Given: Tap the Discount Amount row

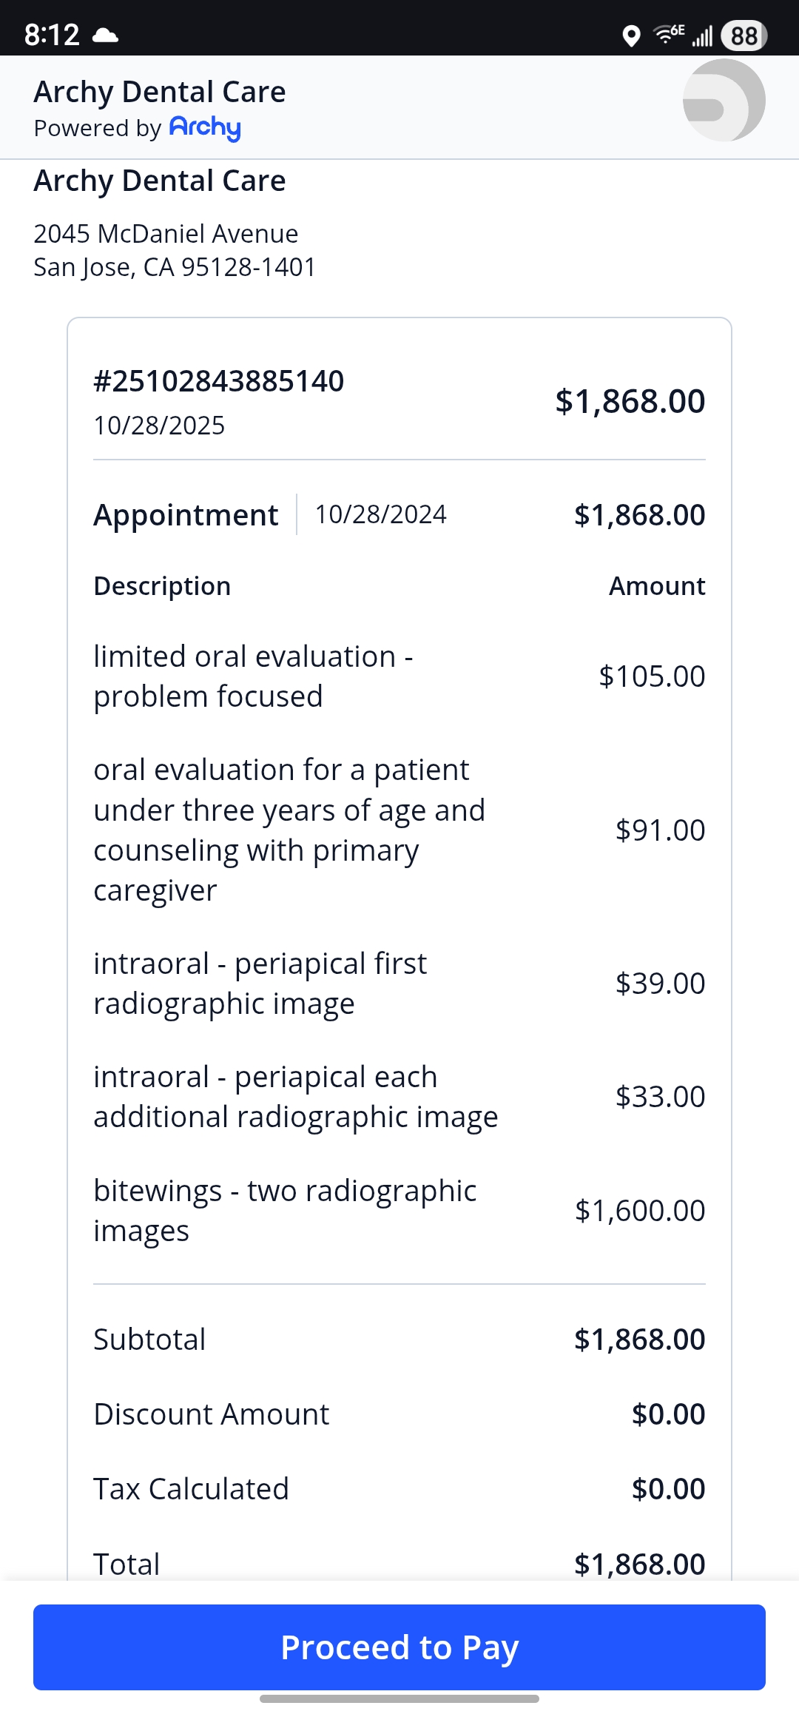Looking at the screenshot, I should (399, 1414).
